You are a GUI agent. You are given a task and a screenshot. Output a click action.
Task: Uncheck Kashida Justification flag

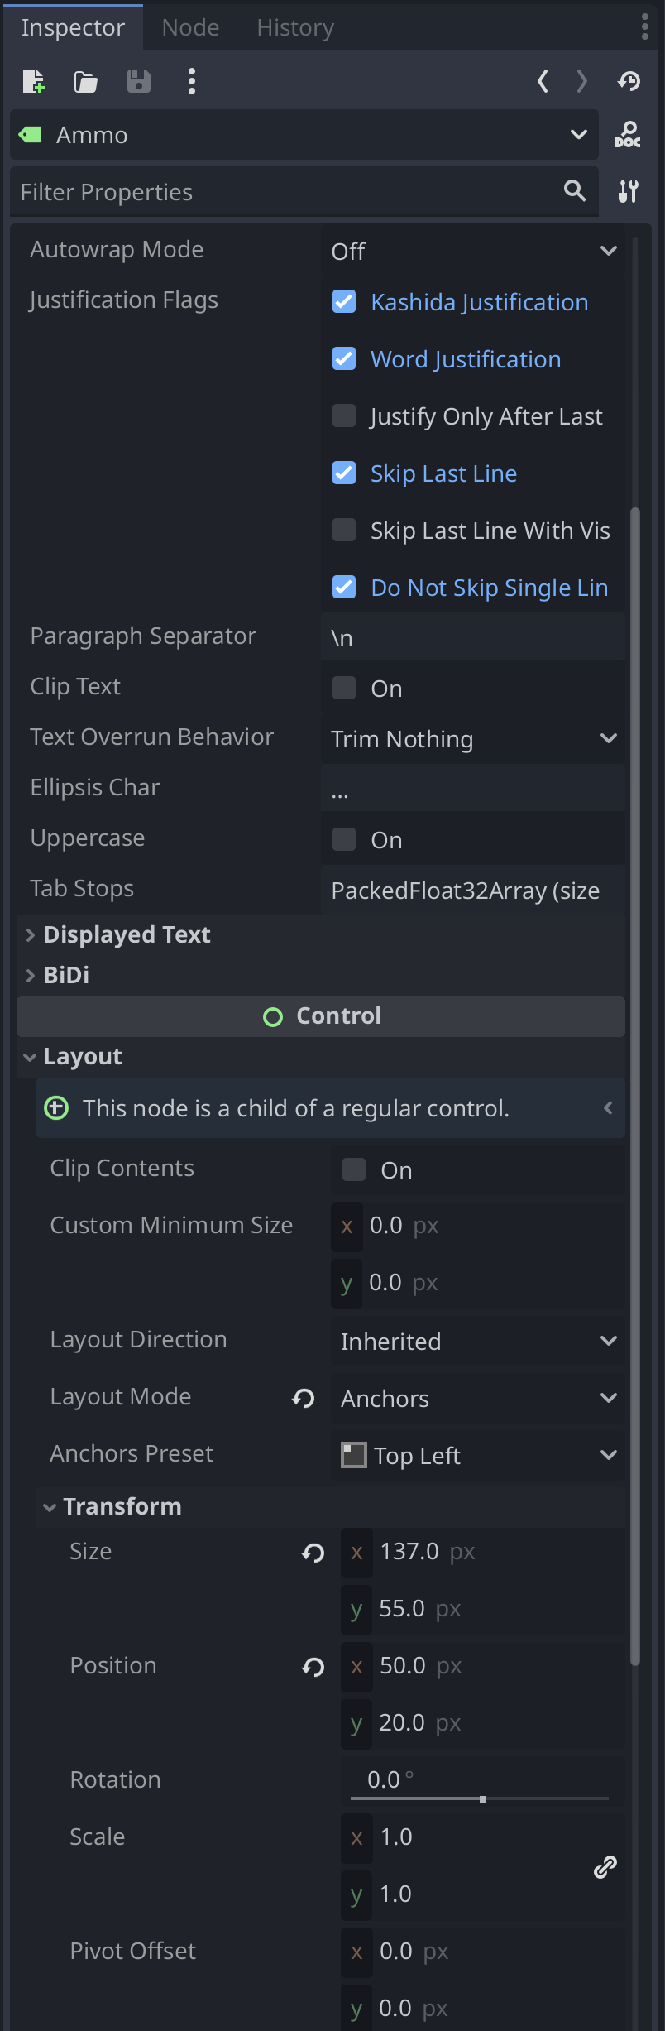coord(344,302)
